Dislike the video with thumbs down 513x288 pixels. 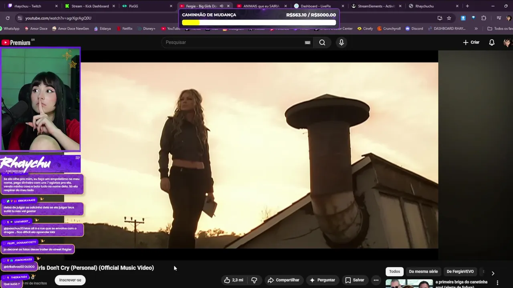click(x=254, y=280)
